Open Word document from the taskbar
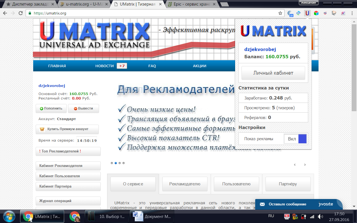The width and height of the screenshot is (357, 223). click(x=152, y=216)
